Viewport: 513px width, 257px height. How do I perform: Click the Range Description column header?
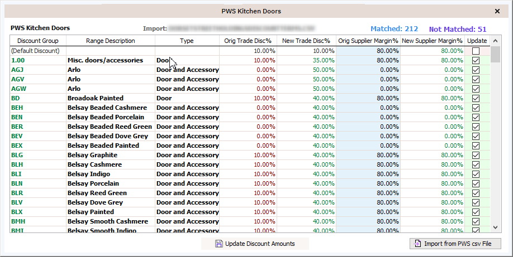point(111,41)
